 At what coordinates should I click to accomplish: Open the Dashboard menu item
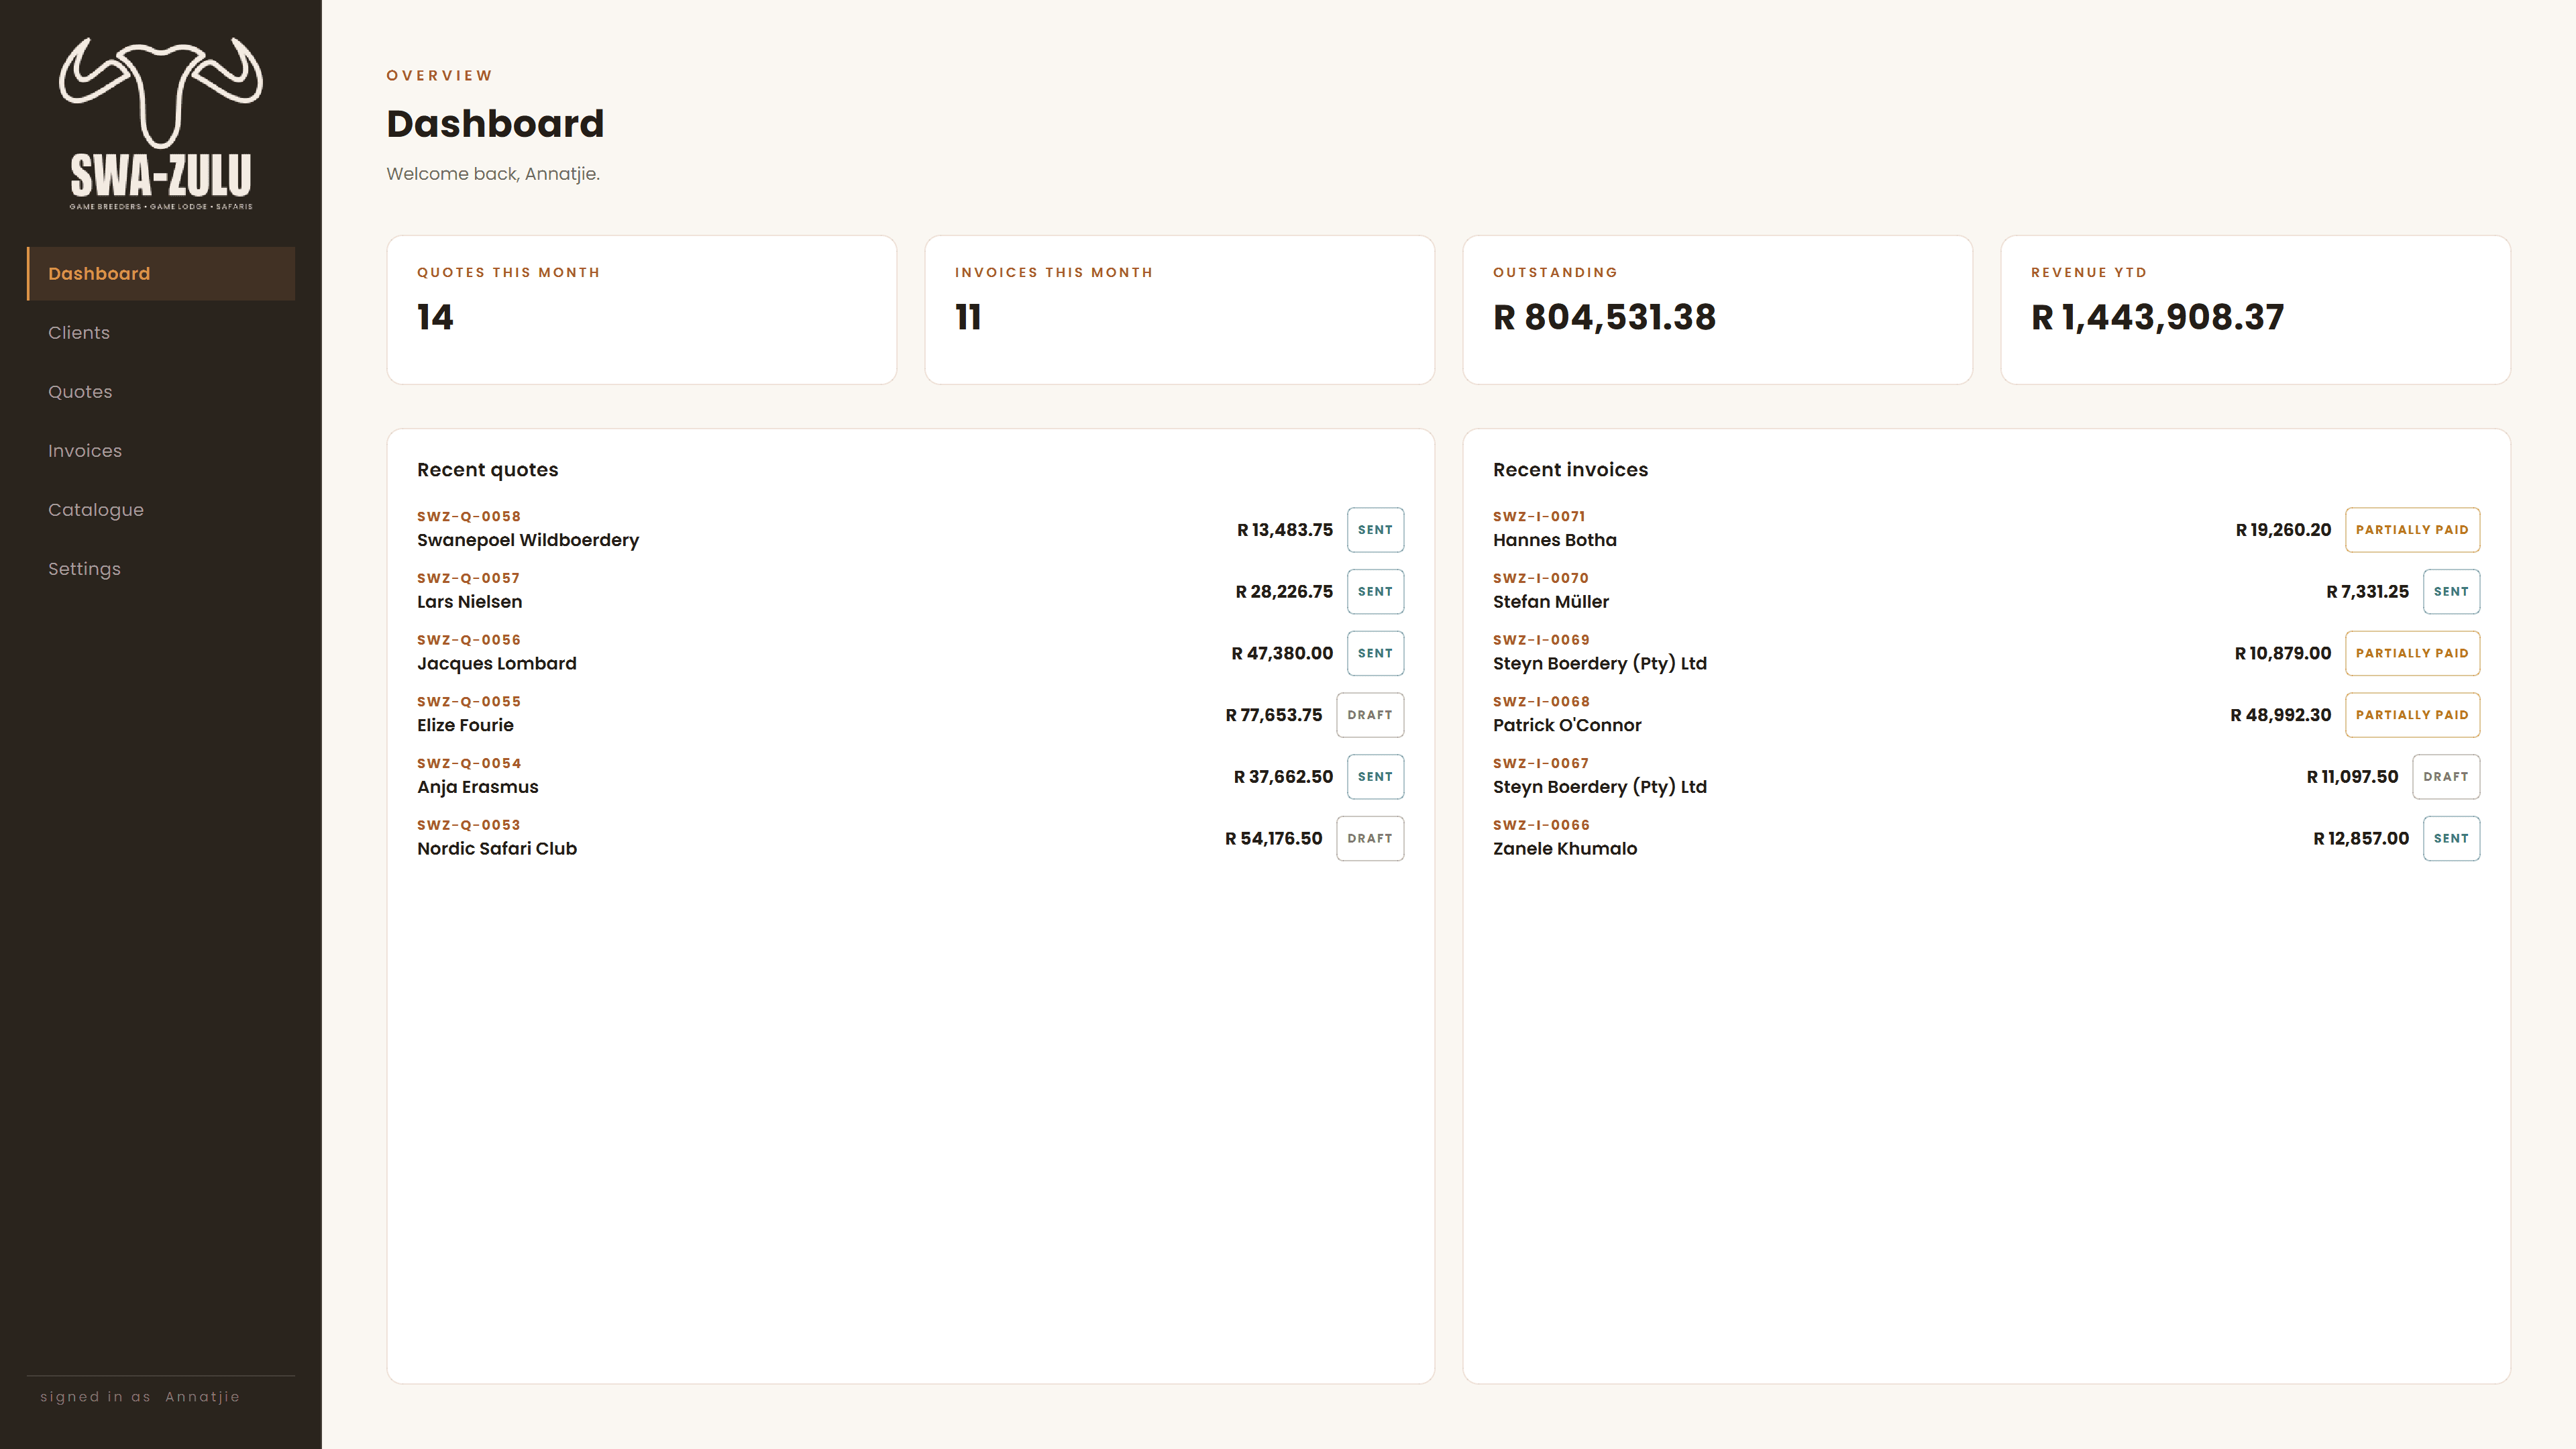click(x=161, y=273)
